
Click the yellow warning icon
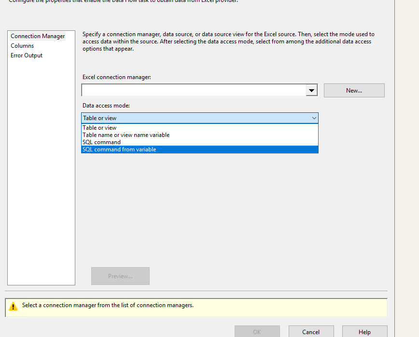point(13,307)
